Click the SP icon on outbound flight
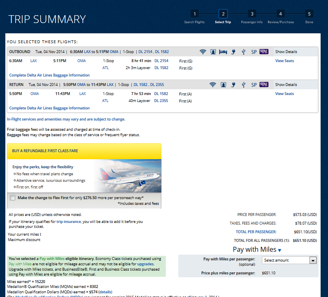 coord(254,52)
